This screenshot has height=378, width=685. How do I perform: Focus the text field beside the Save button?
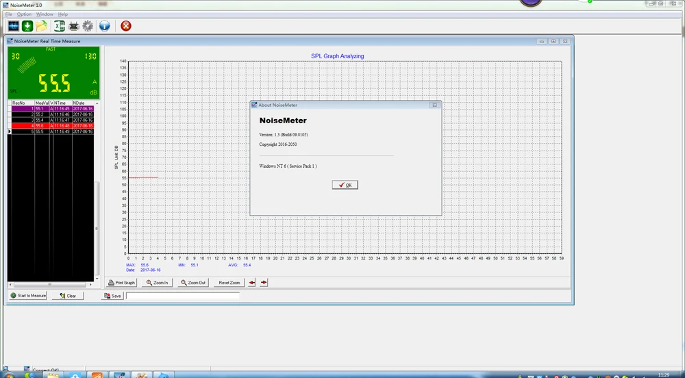183,296
